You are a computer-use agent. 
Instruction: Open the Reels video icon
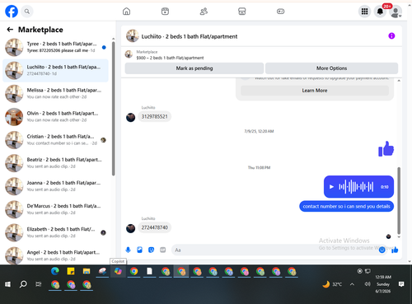pyautogui.click(x=165, y=12)
